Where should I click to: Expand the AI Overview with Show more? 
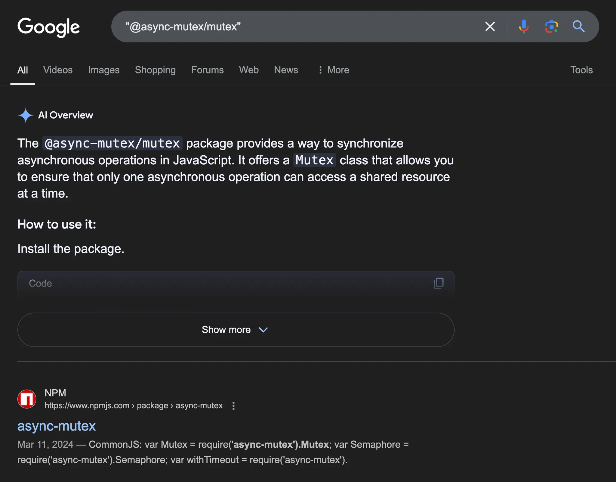click(236, 330)
